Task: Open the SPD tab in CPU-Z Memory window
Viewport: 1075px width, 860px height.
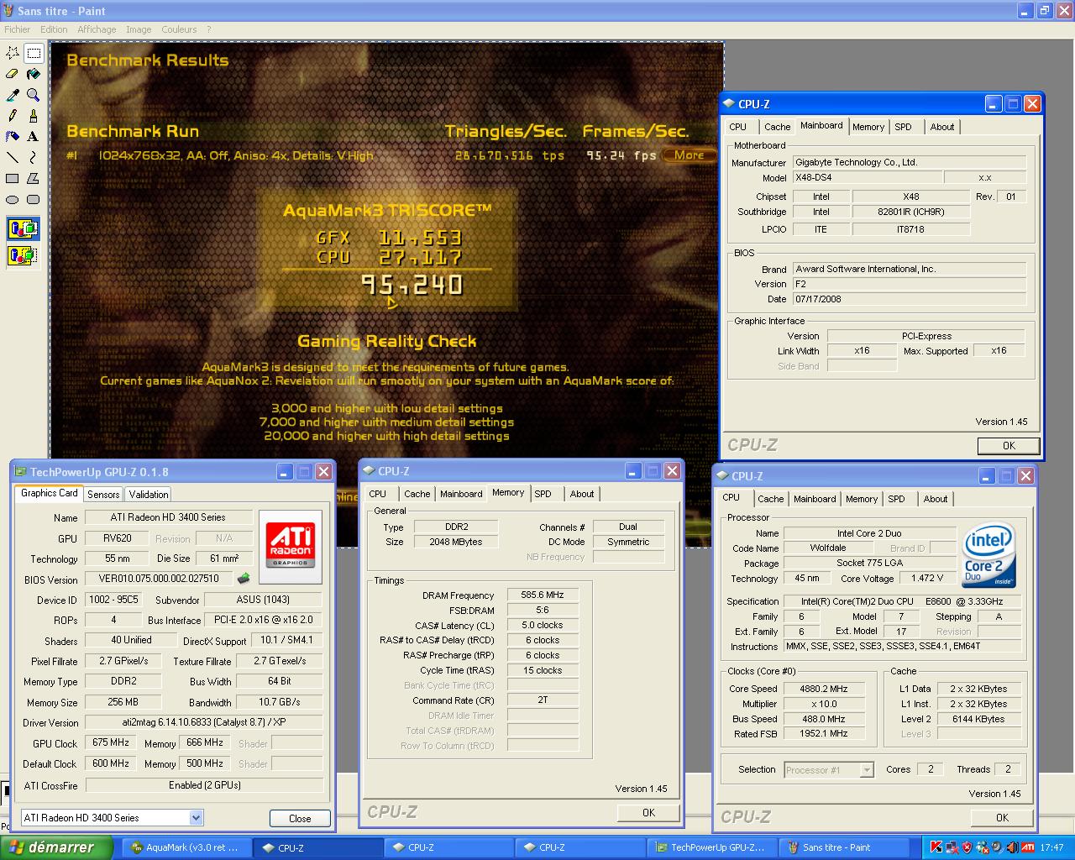Action: (543, 494)
